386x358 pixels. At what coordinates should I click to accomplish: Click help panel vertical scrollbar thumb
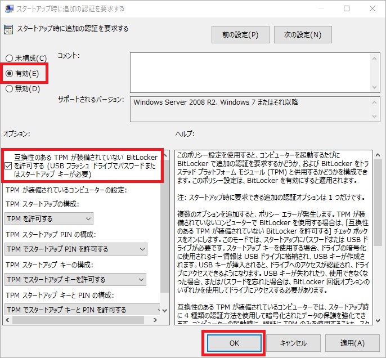pyautogui.click(x=378, y=203)
